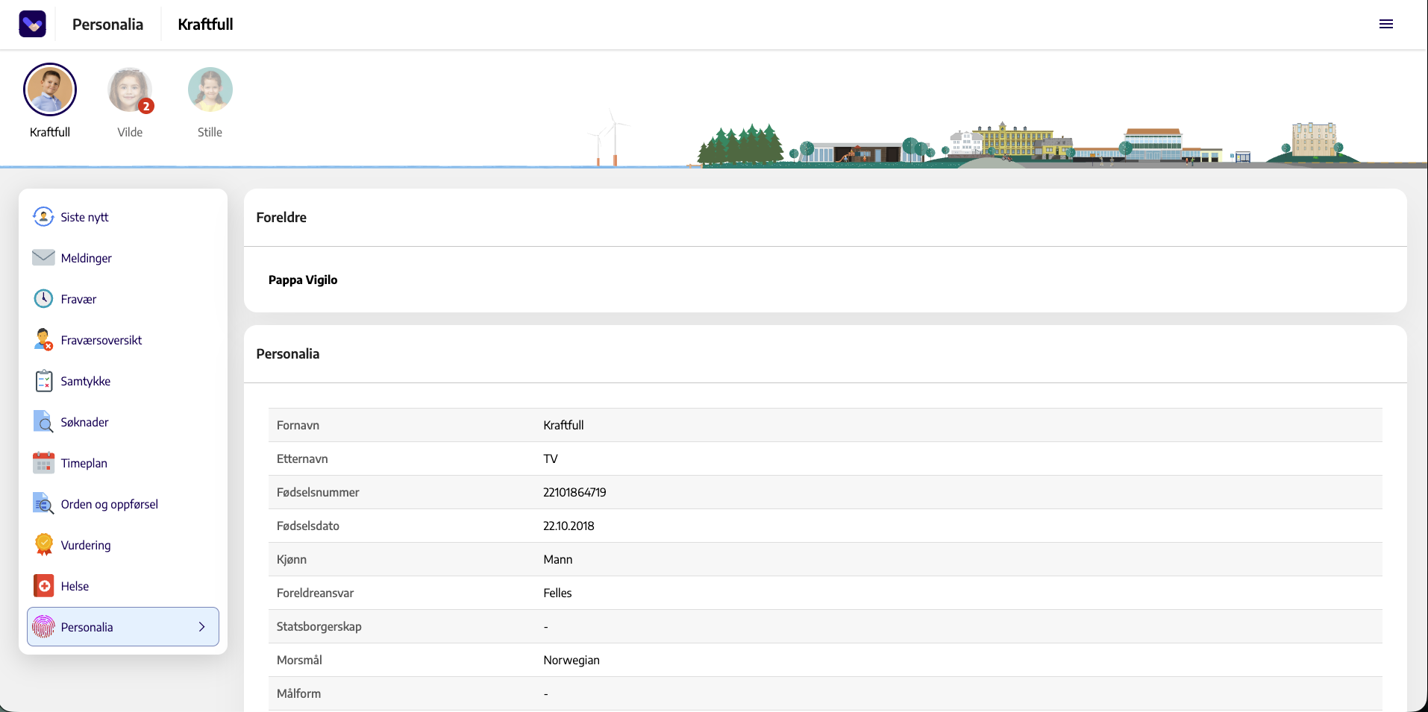The width and height of the screenshot is (1428, 712).
Task: Click the Vilde name label
Action: click(130, 132)
